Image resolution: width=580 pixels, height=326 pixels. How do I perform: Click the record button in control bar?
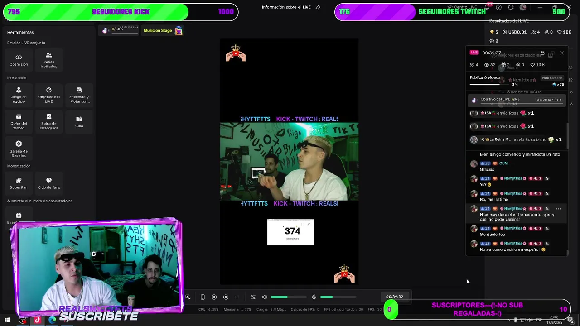214,297
